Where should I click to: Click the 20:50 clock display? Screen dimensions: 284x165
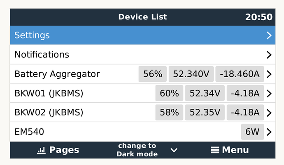(258, 17)
